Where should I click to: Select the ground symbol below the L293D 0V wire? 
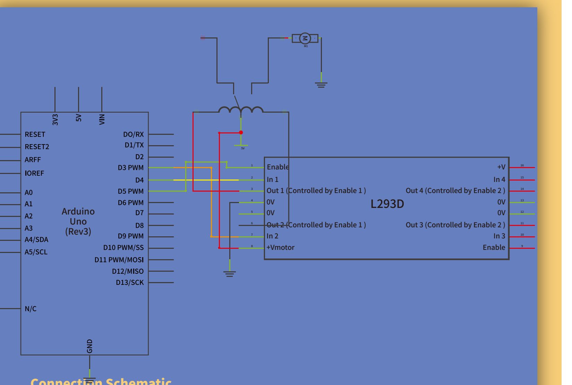(230, 274)
